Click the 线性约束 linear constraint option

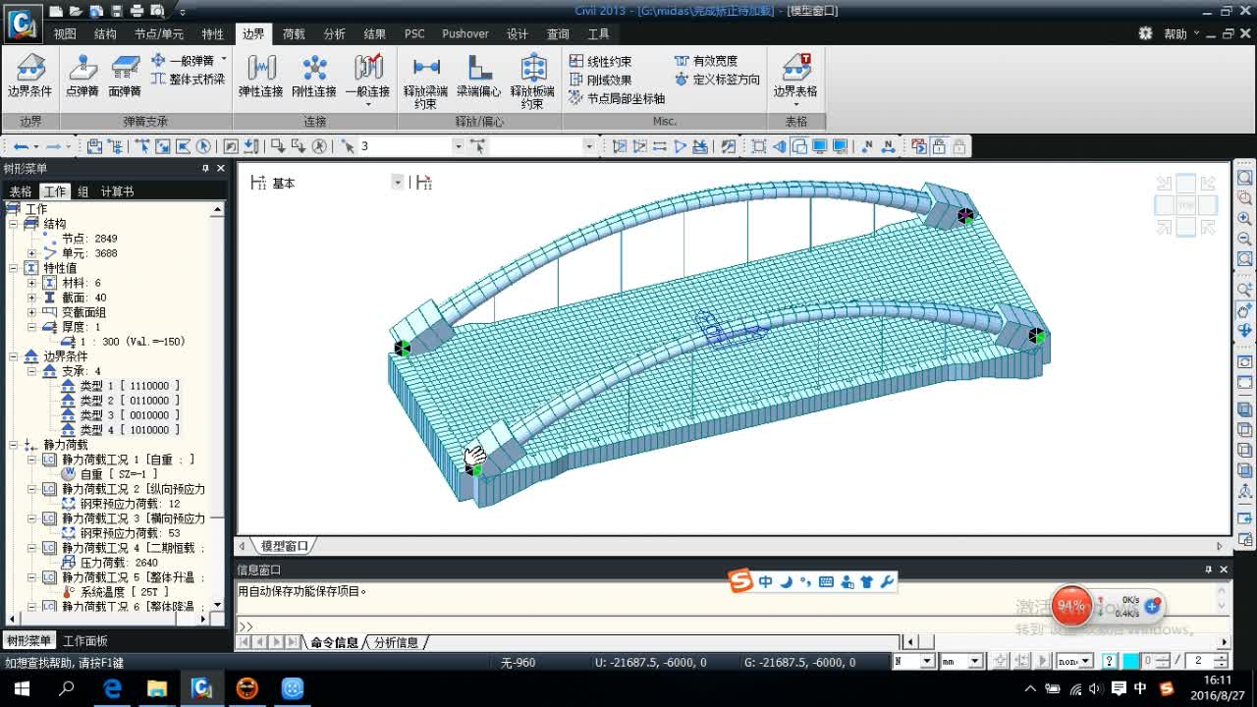pos(601,61)
